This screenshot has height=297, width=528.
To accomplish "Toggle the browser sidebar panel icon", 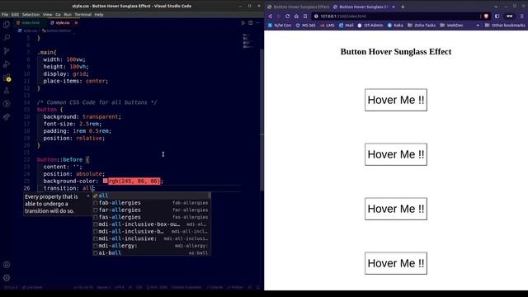I will coord(497,16).
